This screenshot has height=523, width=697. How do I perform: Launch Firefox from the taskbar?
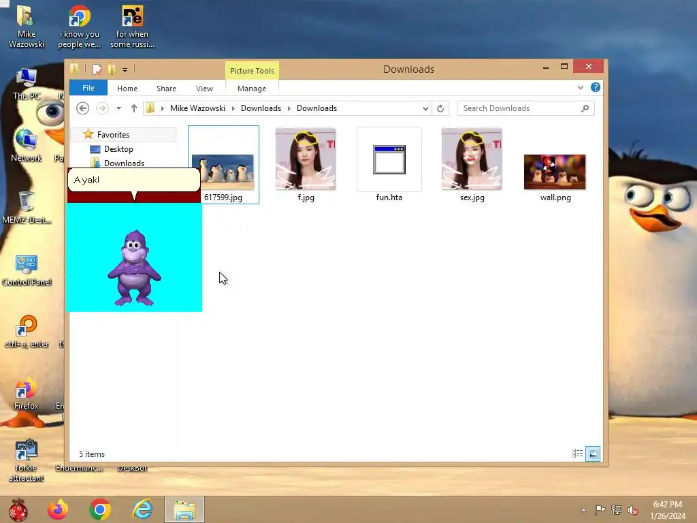point(58,509)
